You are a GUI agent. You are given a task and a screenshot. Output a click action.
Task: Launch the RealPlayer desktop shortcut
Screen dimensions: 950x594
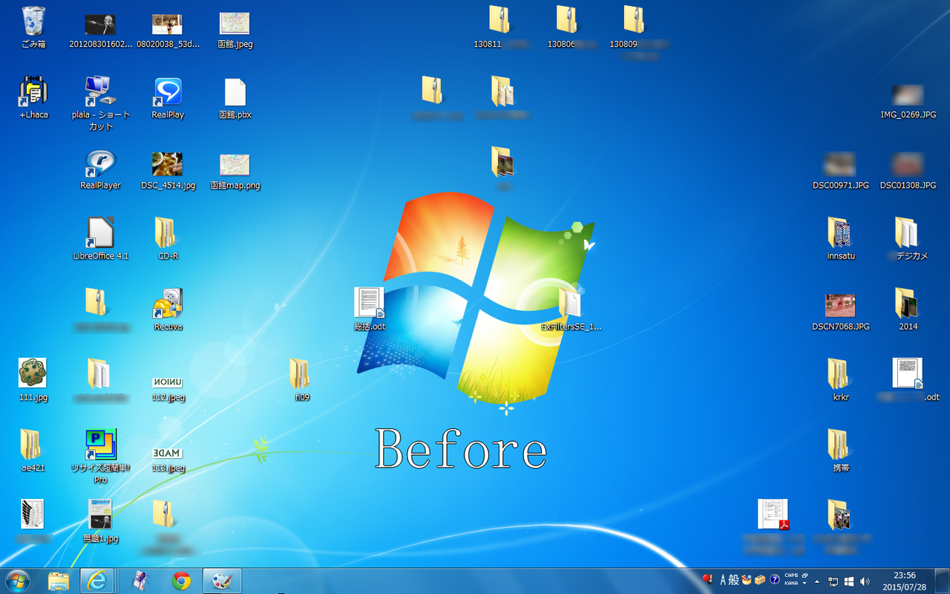(100, 163)
